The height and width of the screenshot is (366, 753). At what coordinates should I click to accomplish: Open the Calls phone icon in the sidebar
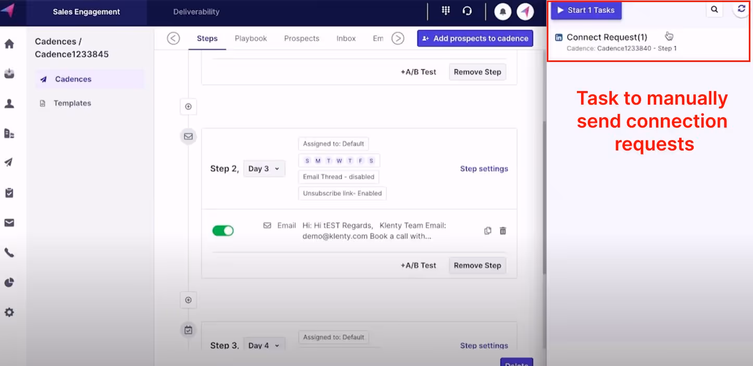(9, 253)
